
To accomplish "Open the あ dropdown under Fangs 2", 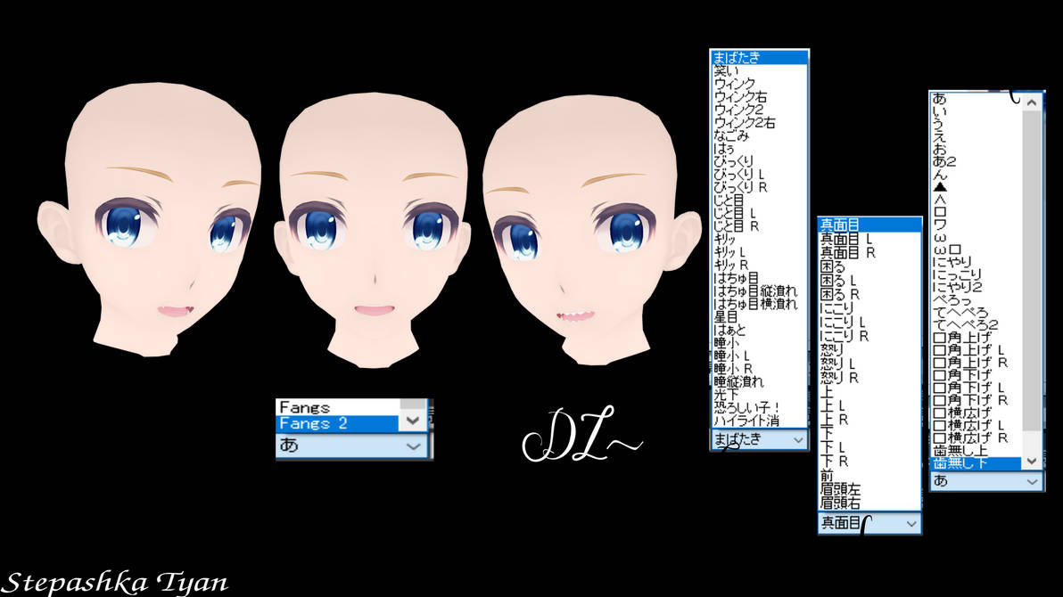I will [x=352, y=446].
